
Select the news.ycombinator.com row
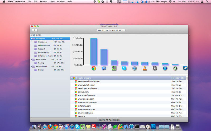(128, 81)
